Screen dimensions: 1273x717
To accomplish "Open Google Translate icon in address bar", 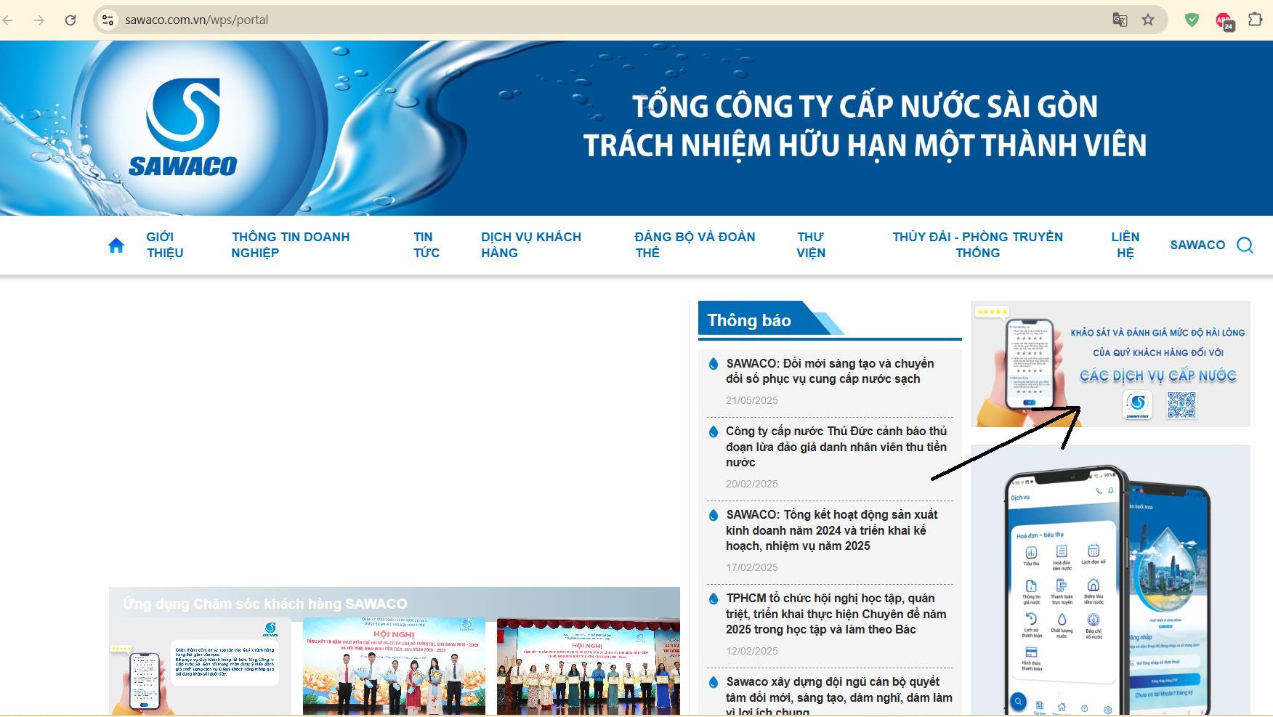I will click(1119, 20).
